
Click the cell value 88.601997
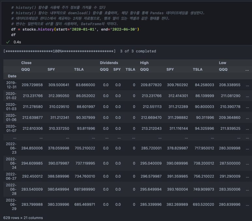[86, 107]
